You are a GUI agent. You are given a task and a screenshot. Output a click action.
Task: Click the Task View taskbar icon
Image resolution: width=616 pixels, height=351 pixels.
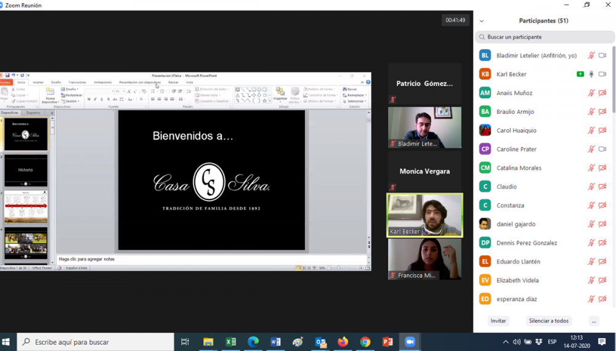point(185,342)
